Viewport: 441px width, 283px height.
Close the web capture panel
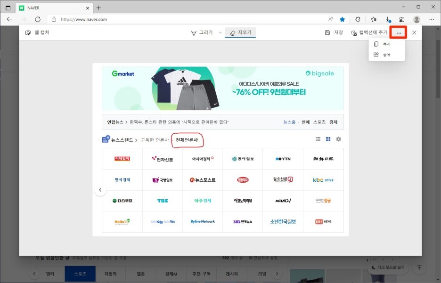click(414, 32)
